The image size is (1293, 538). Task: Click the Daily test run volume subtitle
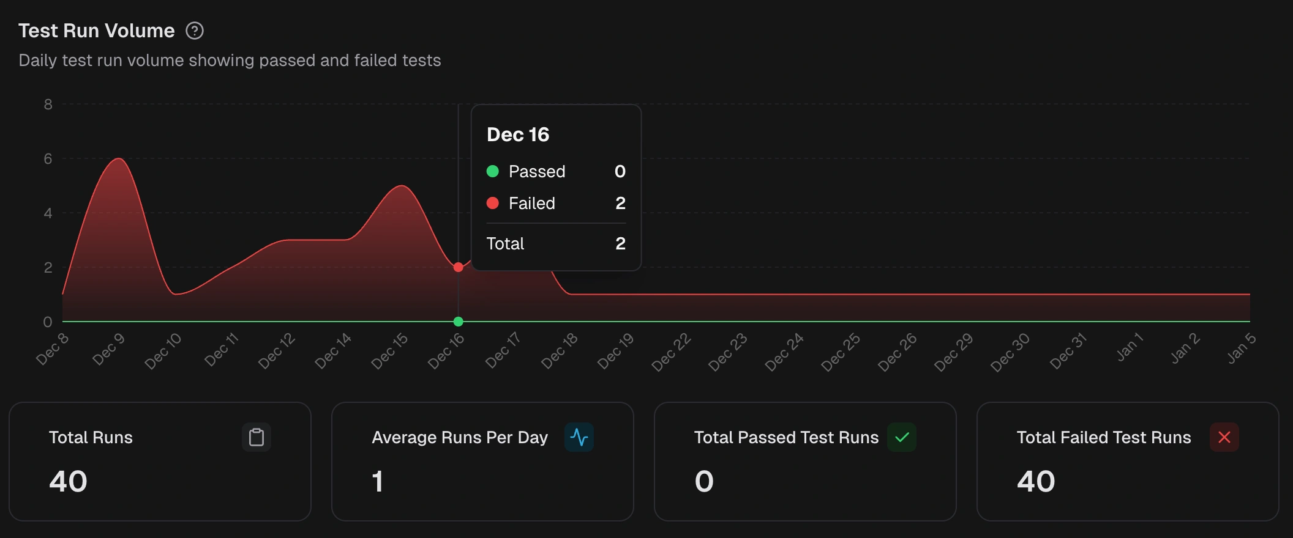click(230, 61)
